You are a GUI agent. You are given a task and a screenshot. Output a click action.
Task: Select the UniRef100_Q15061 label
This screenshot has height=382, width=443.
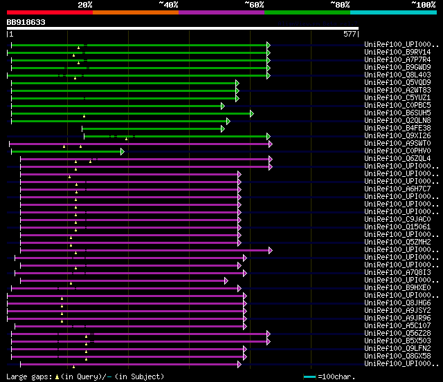coord(397,227)
